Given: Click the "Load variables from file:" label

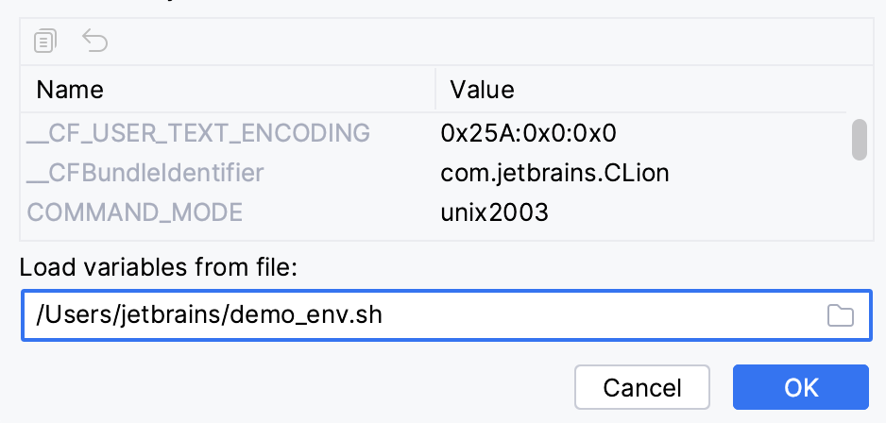Looking at the screenshot, I should (x=159, y=268).
